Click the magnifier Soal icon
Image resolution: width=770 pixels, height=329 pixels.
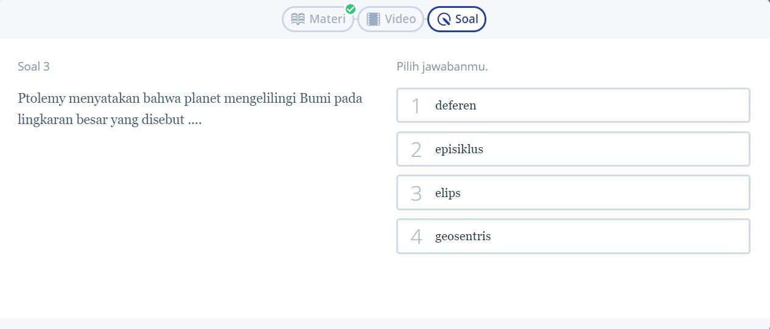(x=444, y=19)
